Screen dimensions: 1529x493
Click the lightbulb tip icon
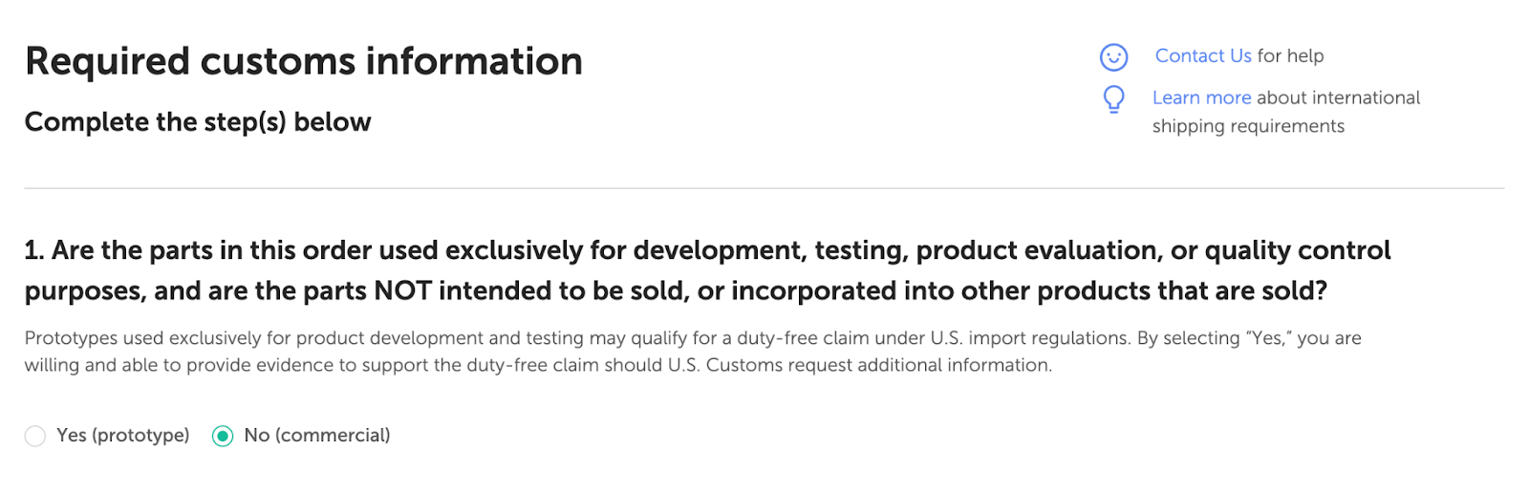(1114, 99)
